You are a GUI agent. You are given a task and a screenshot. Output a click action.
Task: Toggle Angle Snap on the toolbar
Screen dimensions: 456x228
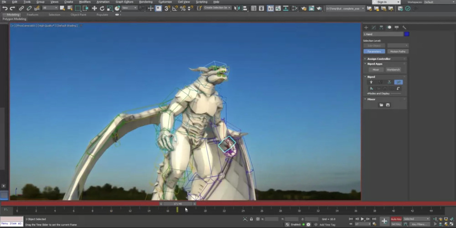pyautogui.click(x=175, y=8)
